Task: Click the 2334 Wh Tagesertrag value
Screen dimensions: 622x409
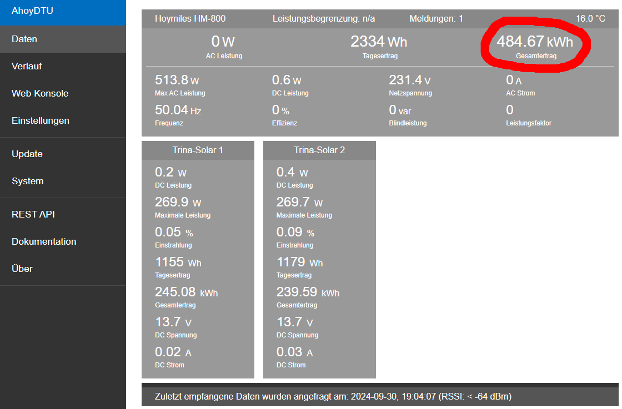Action: pyautogui.click(x=378, y=42)
